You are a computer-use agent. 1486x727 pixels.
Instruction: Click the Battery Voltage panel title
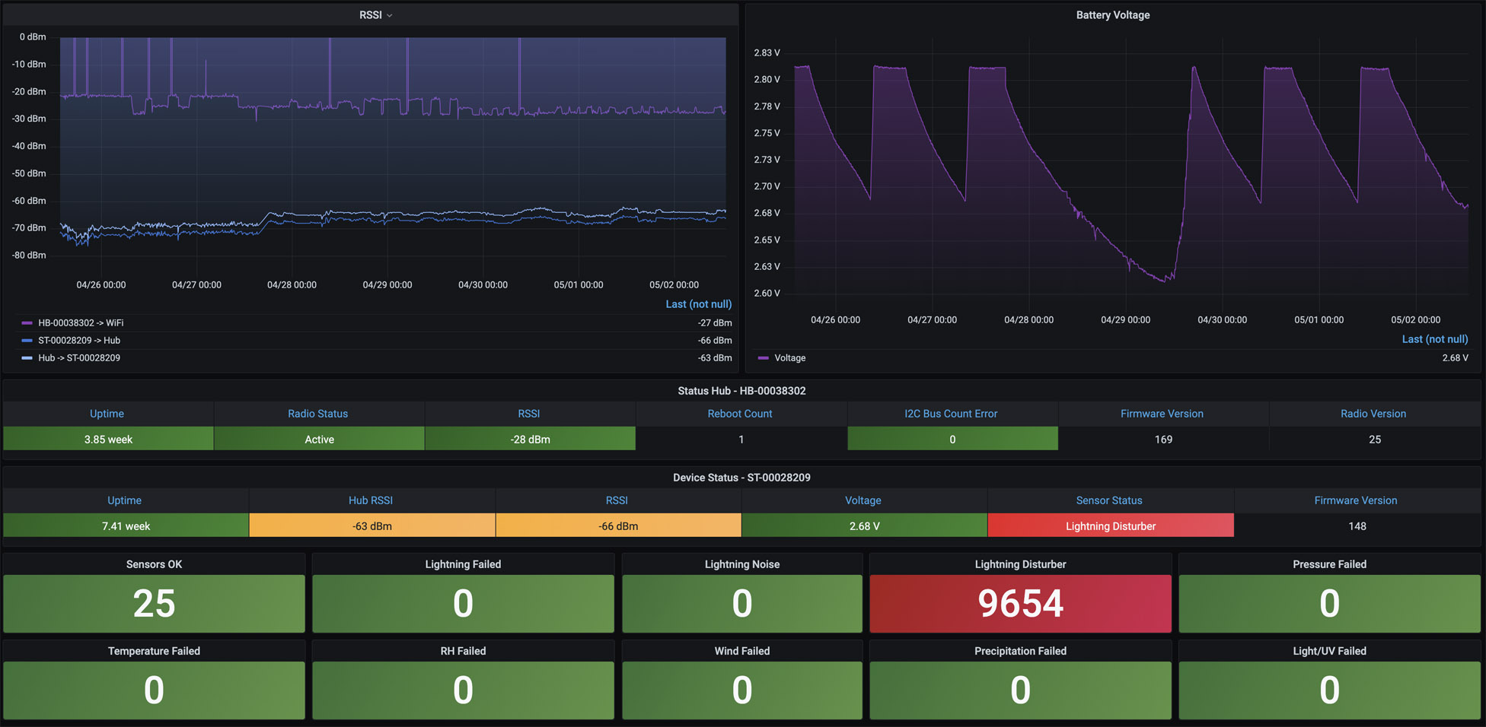[1112, 15]
